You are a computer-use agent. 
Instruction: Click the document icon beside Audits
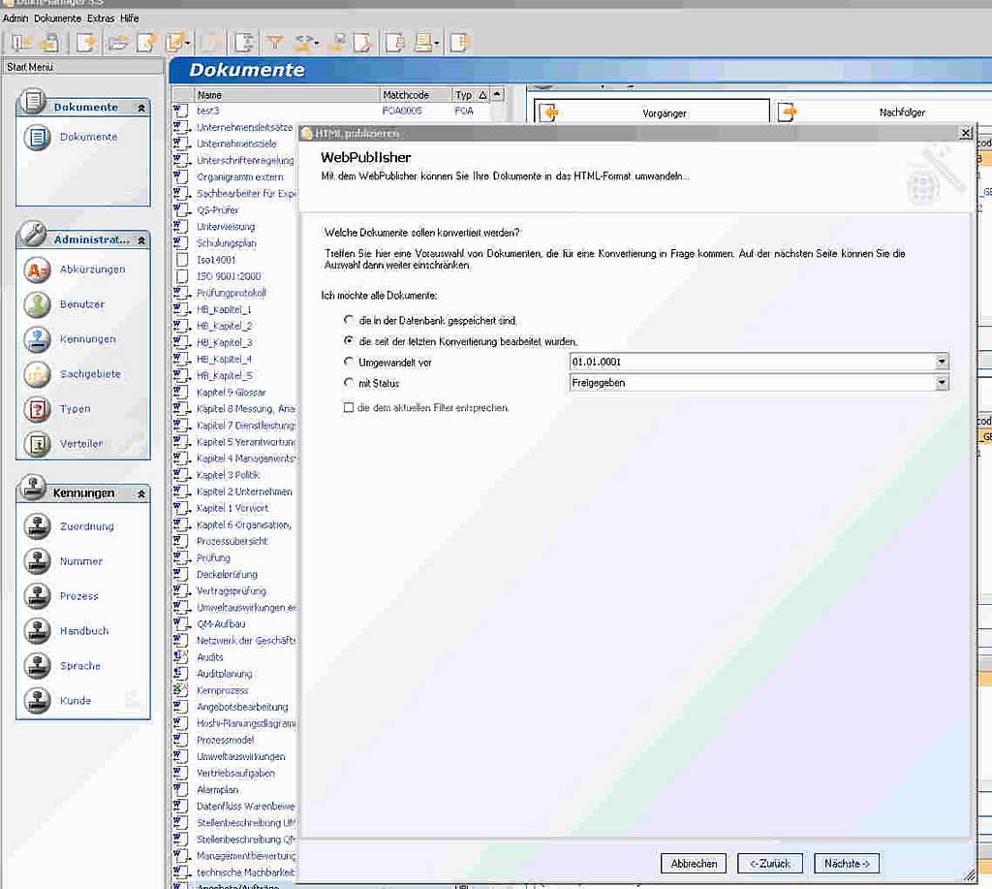coord(181,656)
